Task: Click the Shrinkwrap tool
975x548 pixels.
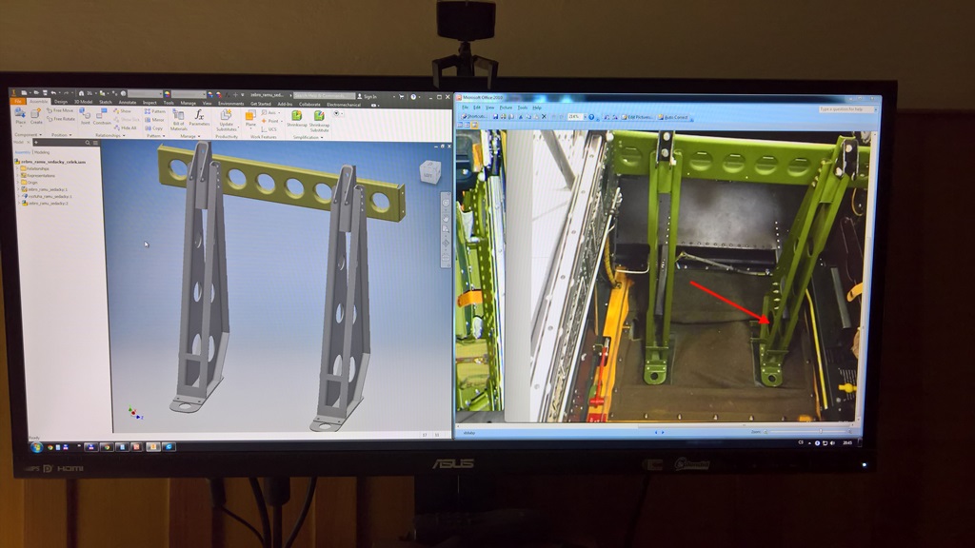Action: click(297, 119)
